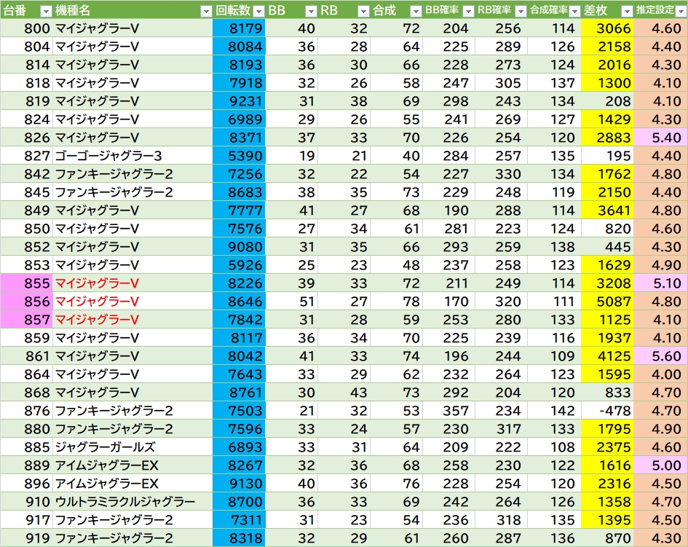The image size is (688, 547).
Task: Click rotation count cell 8179
Action: (239, 28)
